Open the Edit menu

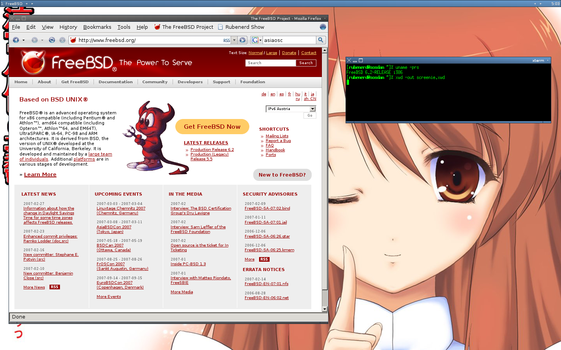[x=31, y=27]
